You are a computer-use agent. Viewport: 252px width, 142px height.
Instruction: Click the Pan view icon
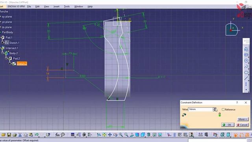pyautogui.click(x=110, y=135)
